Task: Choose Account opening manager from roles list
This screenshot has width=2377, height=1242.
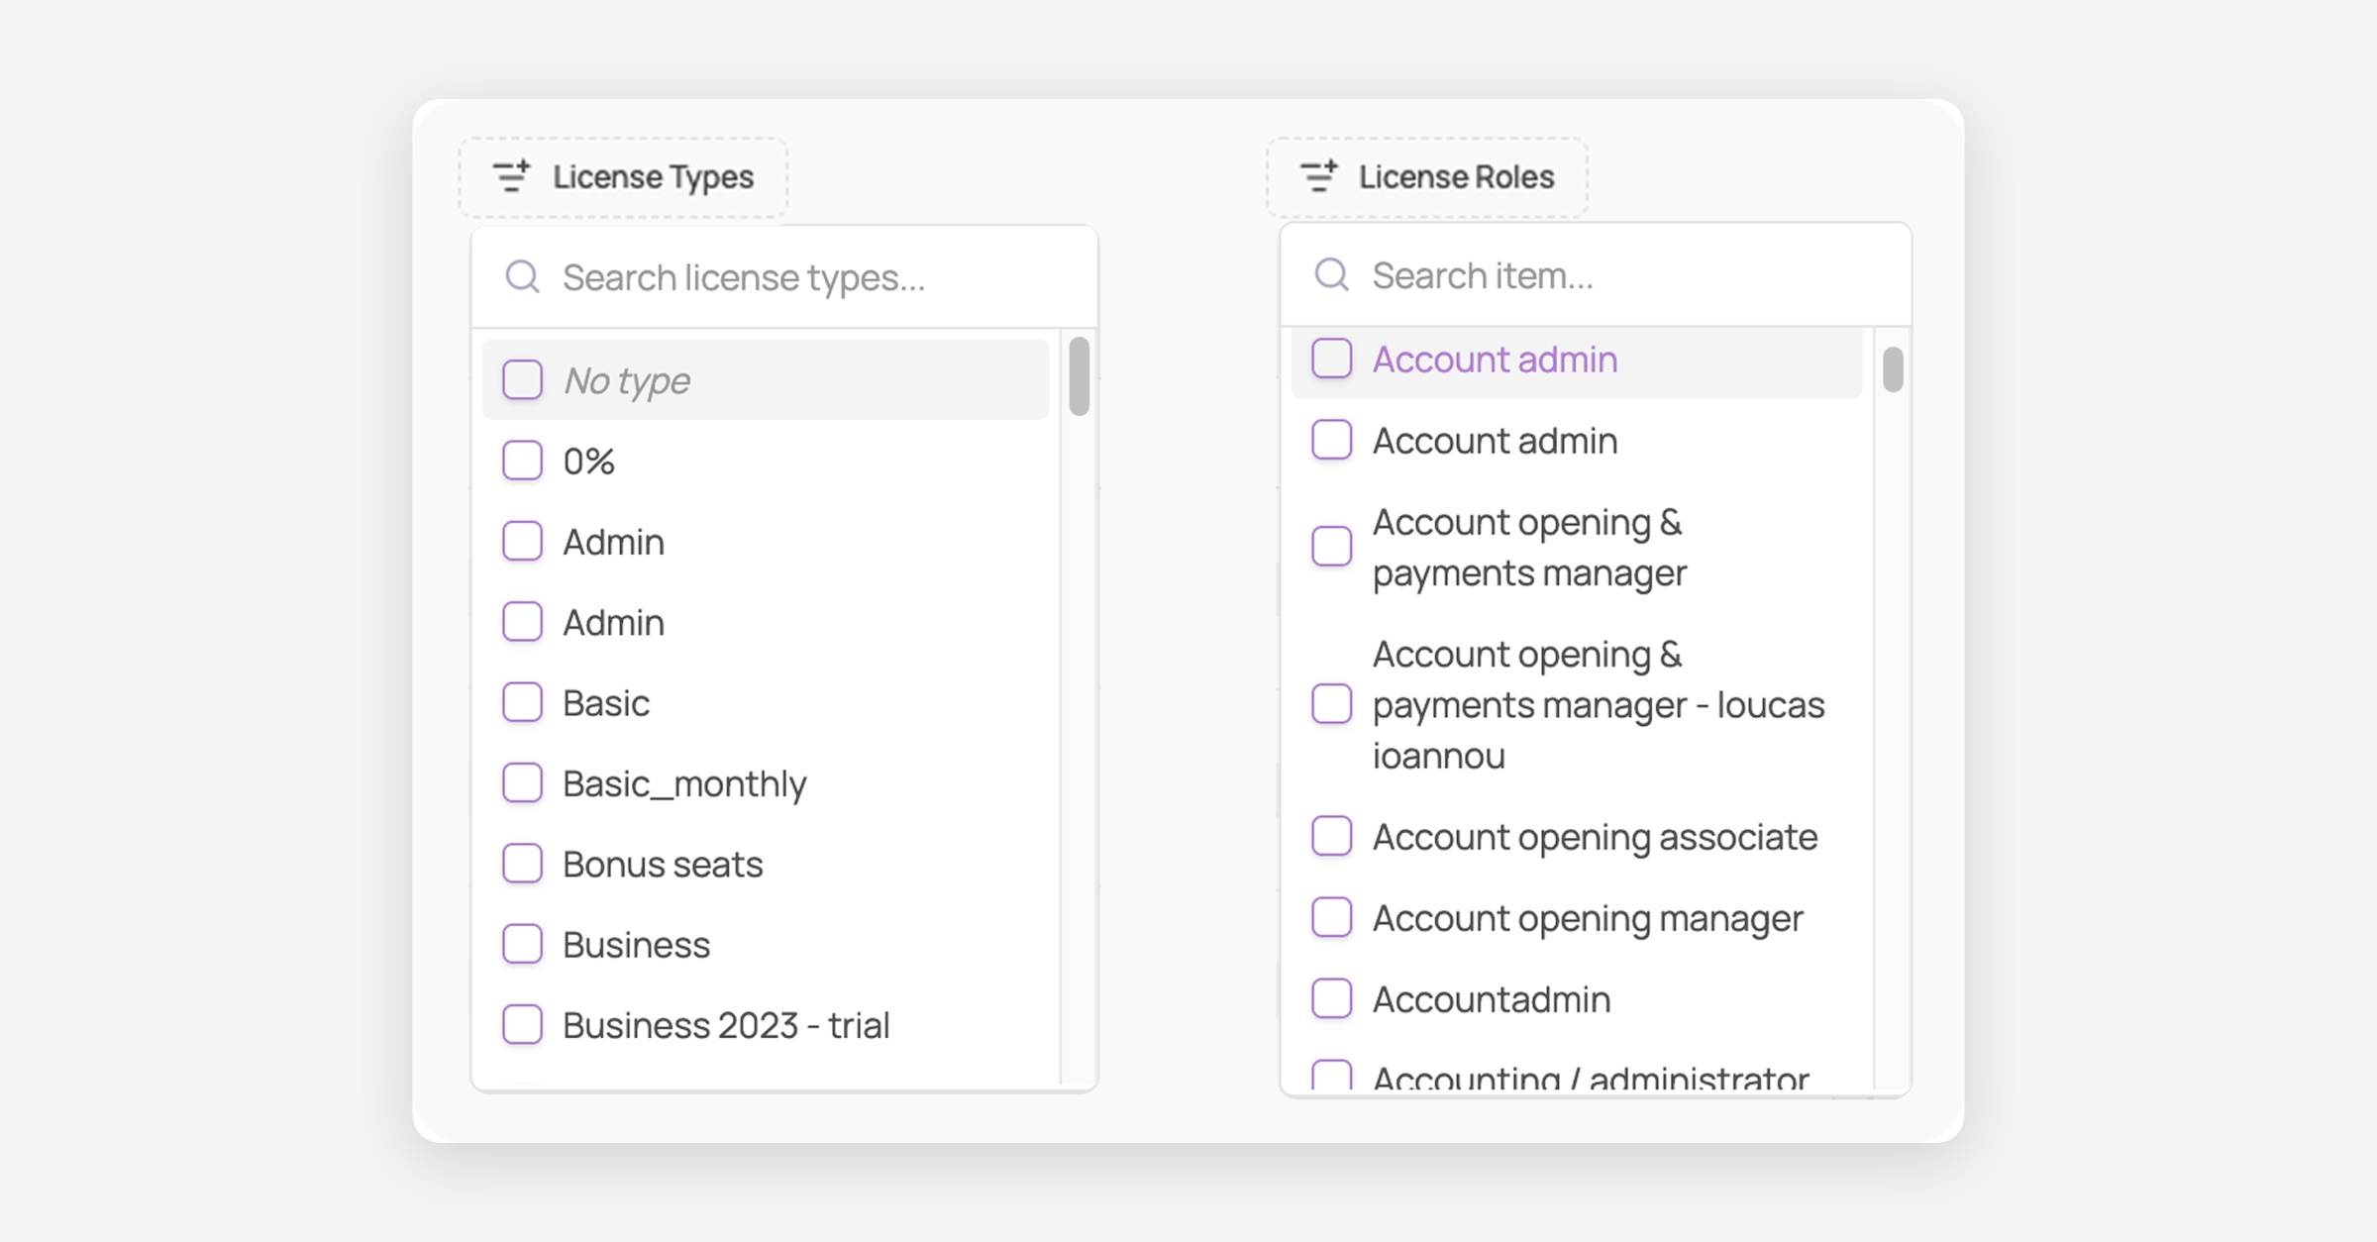Action: click(x=1587, y=919)
